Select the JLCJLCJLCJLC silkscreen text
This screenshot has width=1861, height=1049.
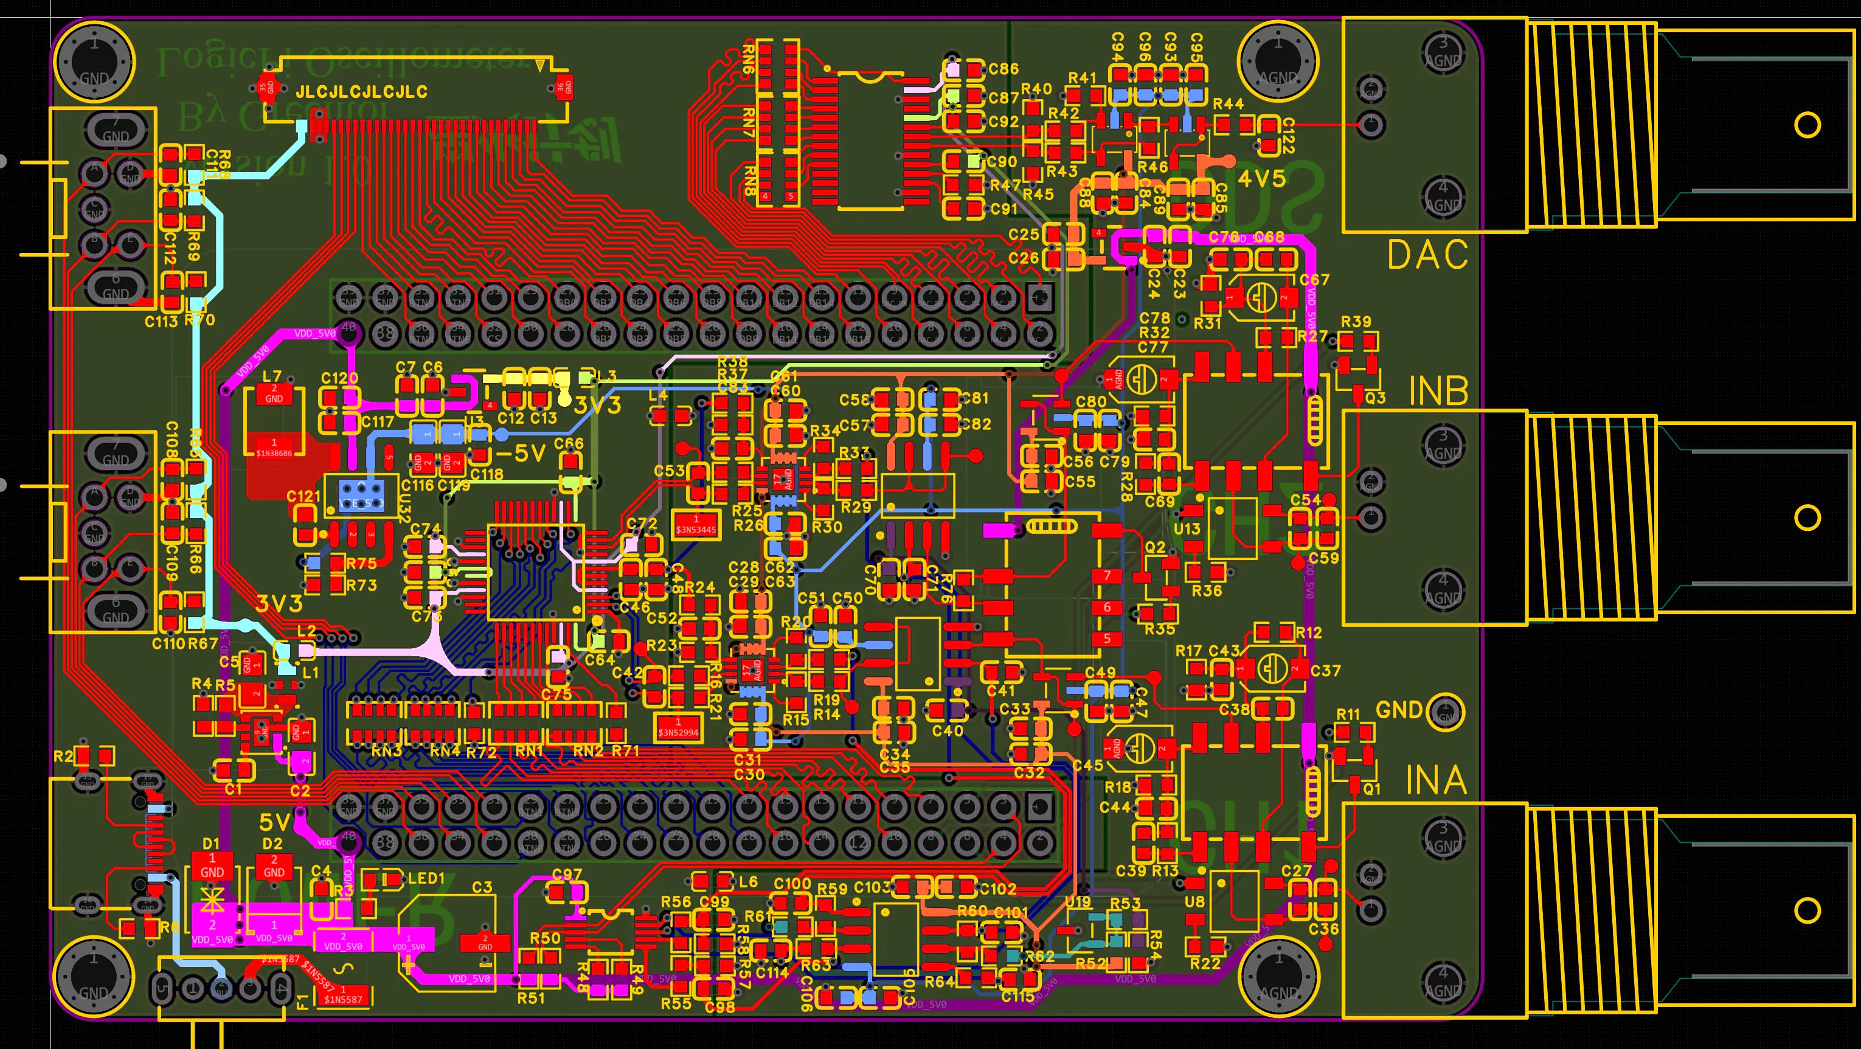(361, 92)
